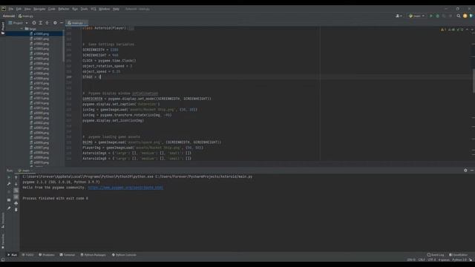Go to previous highlighted error arrow
Image resolution: width=475 pixels, height=267 pixels.
tap(467, 30)
